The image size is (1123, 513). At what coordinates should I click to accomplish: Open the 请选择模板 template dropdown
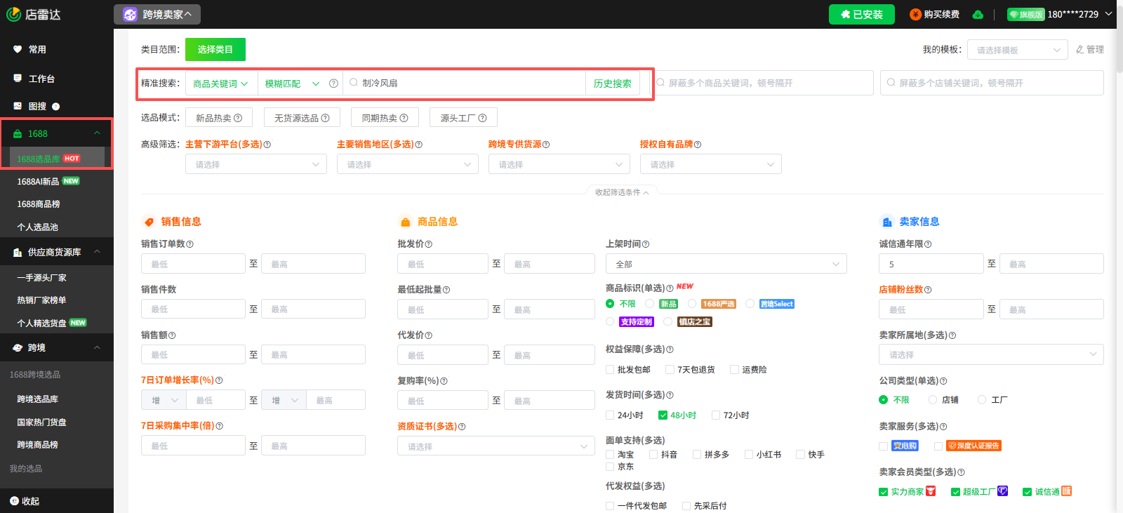1017,50
